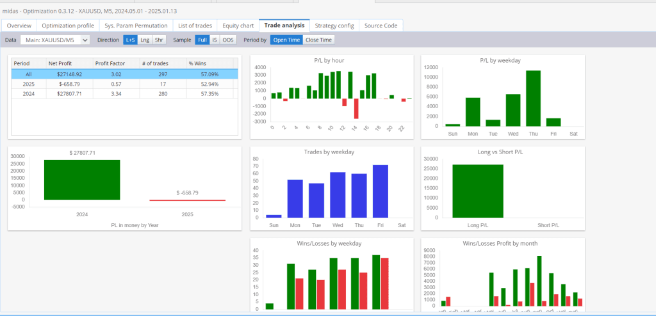The height and width of the screenshot is (316, 656).
Task: Click the Thu bar in P/L by weekday
Action: [533, 99]
